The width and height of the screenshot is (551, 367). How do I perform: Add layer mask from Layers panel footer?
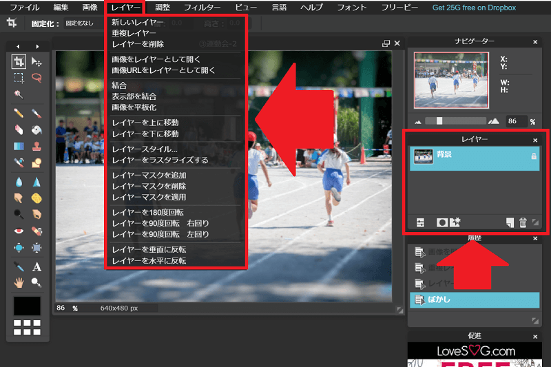coord(442,222)
